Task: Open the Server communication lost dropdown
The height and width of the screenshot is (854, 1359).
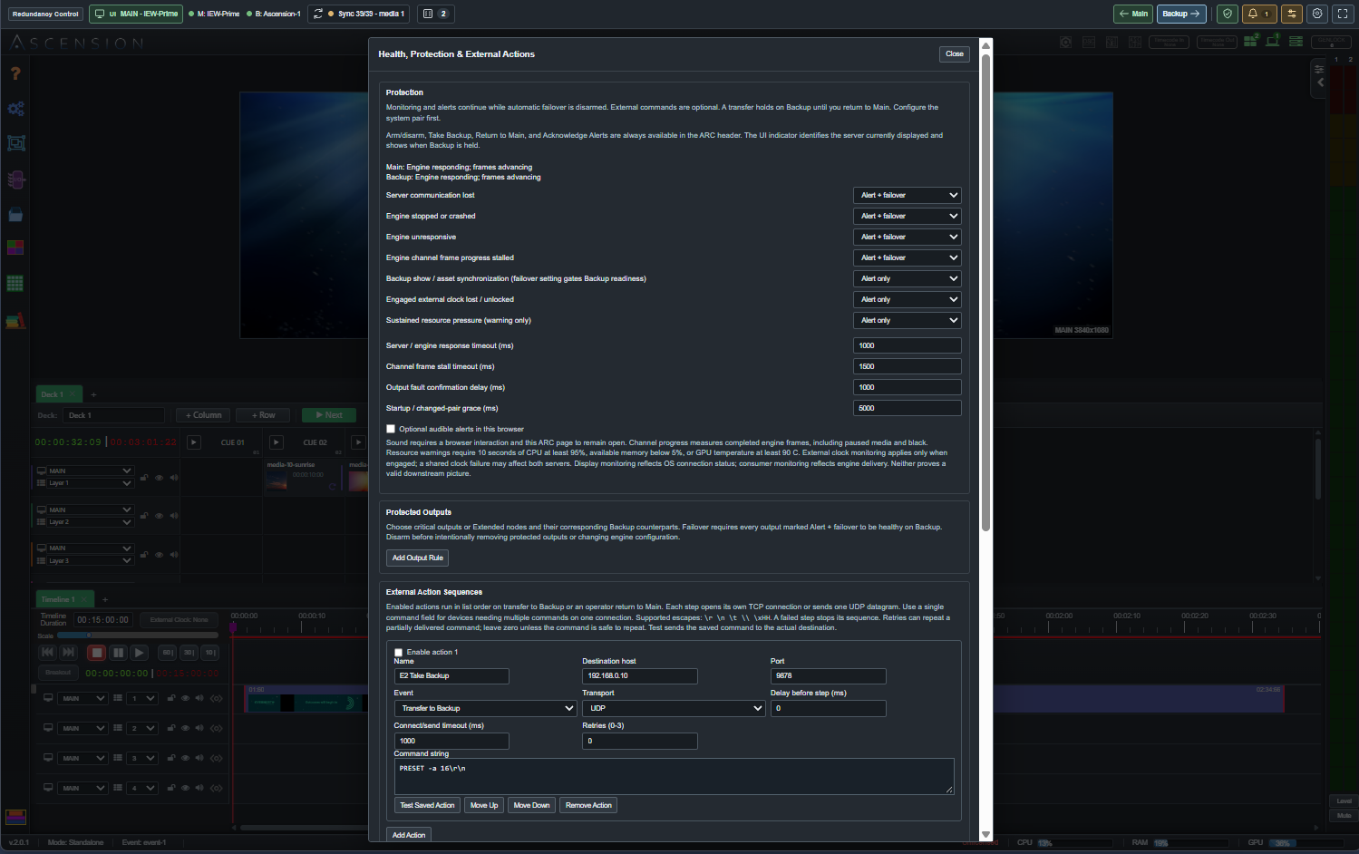Action: (x=907, y=195)
